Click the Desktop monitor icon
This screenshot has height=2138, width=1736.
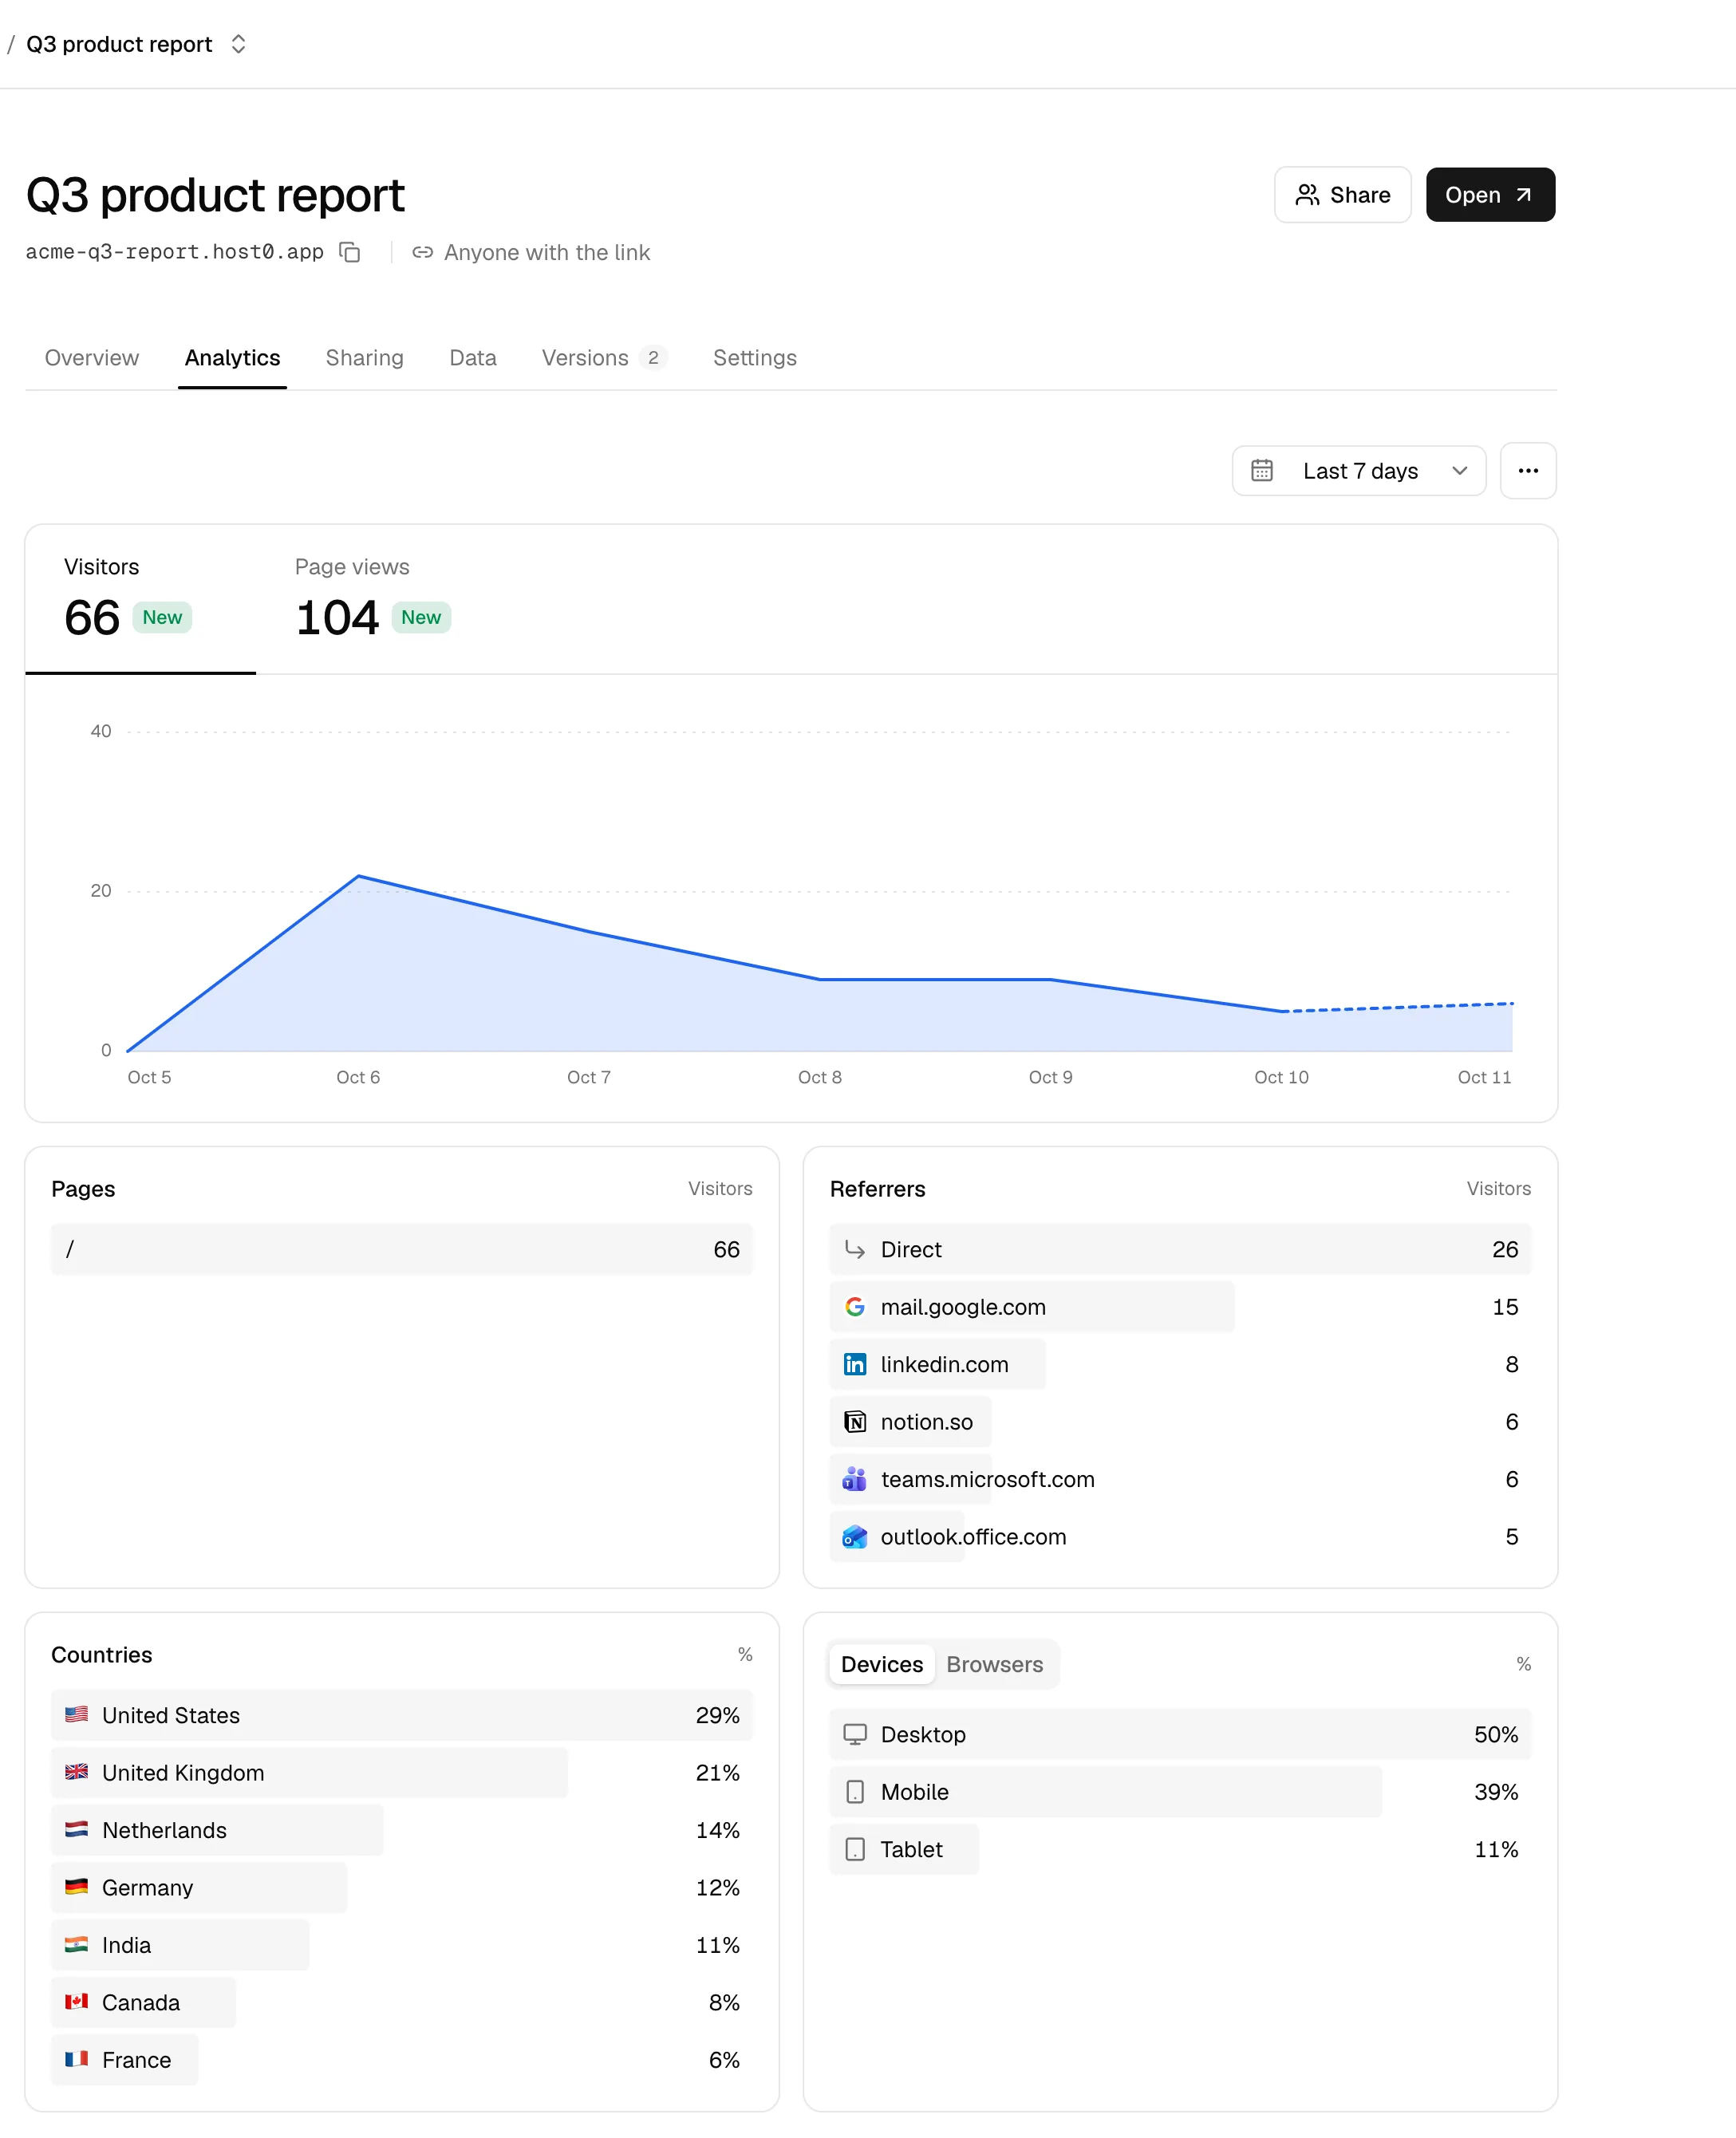click(x=854, y=1734)
